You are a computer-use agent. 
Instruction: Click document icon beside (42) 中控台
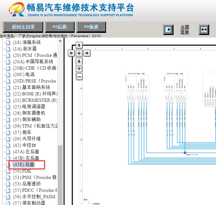pyautogui.click(x=8, y=145)
